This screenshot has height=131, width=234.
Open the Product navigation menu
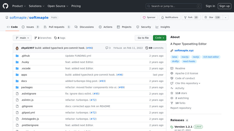tap(19, 6)
